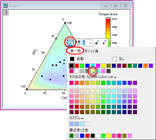Switch to the ポイント毎 tab
The image size is (156, 140).
click(x=91, y=51)
